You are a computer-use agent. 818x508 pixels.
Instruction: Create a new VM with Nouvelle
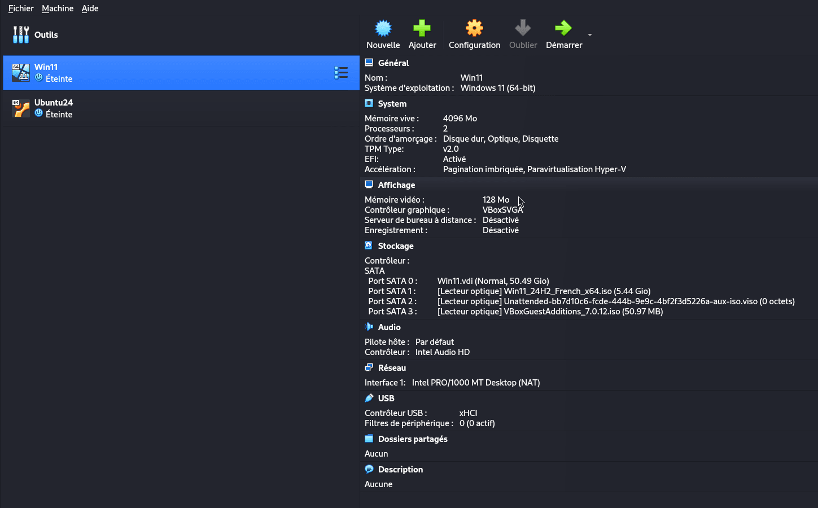click(383, 34)
